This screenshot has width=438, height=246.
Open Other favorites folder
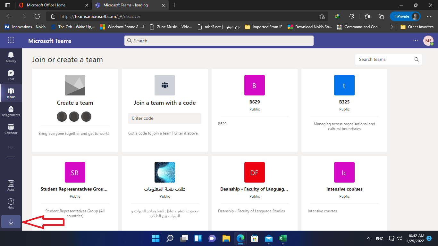[x=417, y=27]
